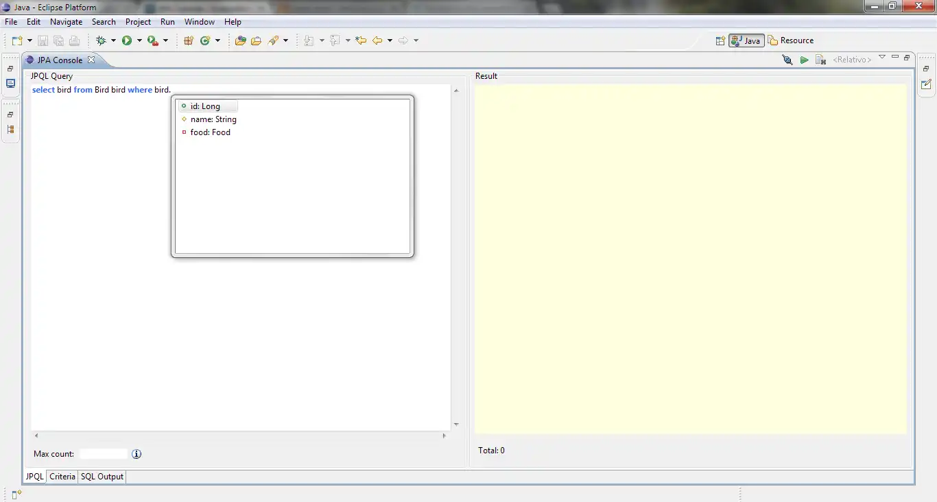The height and width of the screenshot is (502, 937).
Task: Click the JPA Console connection icon
Action: 787,60
